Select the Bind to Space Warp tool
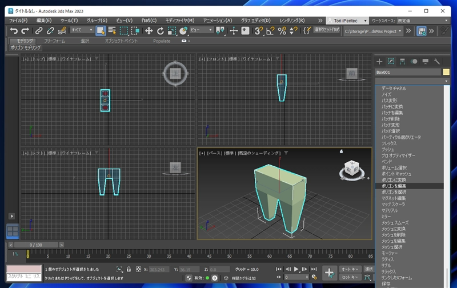Screen dimensions: 457x288 62,31
